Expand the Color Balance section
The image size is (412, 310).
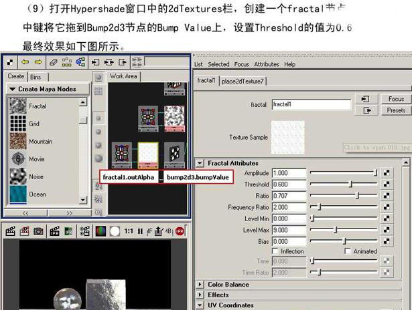[200, 285]
